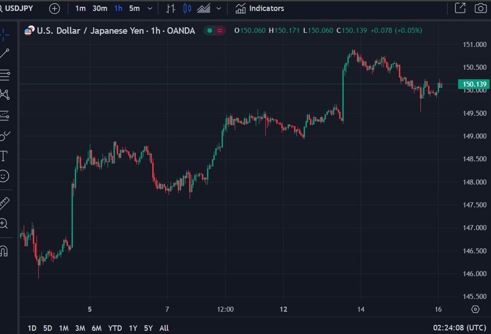Click the pink data mode indicator

pyautogui.click(x=220, y=31)
